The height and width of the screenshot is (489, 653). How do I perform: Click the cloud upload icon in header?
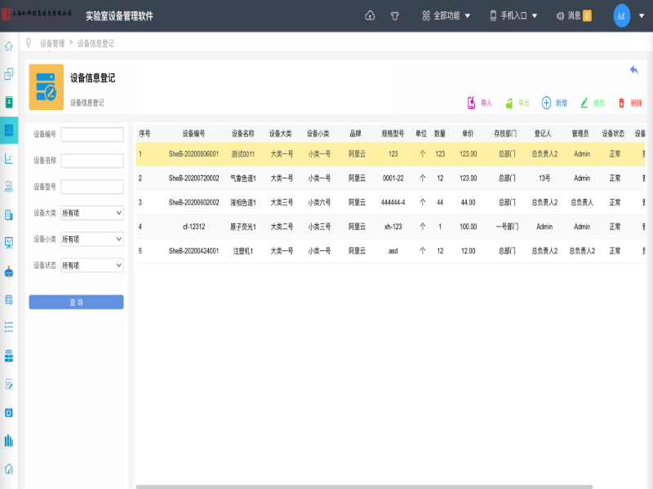tap(370, 15)
